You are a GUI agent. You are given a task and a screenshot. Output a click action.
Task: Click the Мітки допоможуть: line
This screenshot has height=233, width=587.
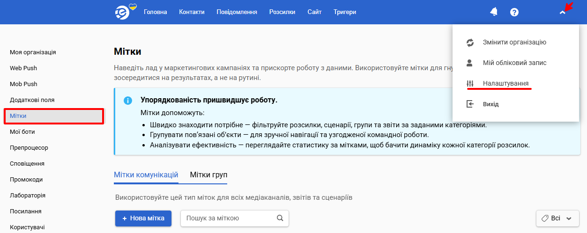[x=172, y=113]
